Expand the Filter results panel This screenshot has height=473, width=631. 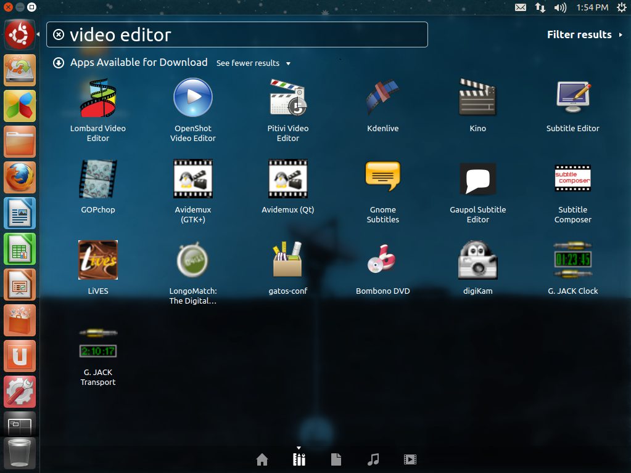coord(584,34)
